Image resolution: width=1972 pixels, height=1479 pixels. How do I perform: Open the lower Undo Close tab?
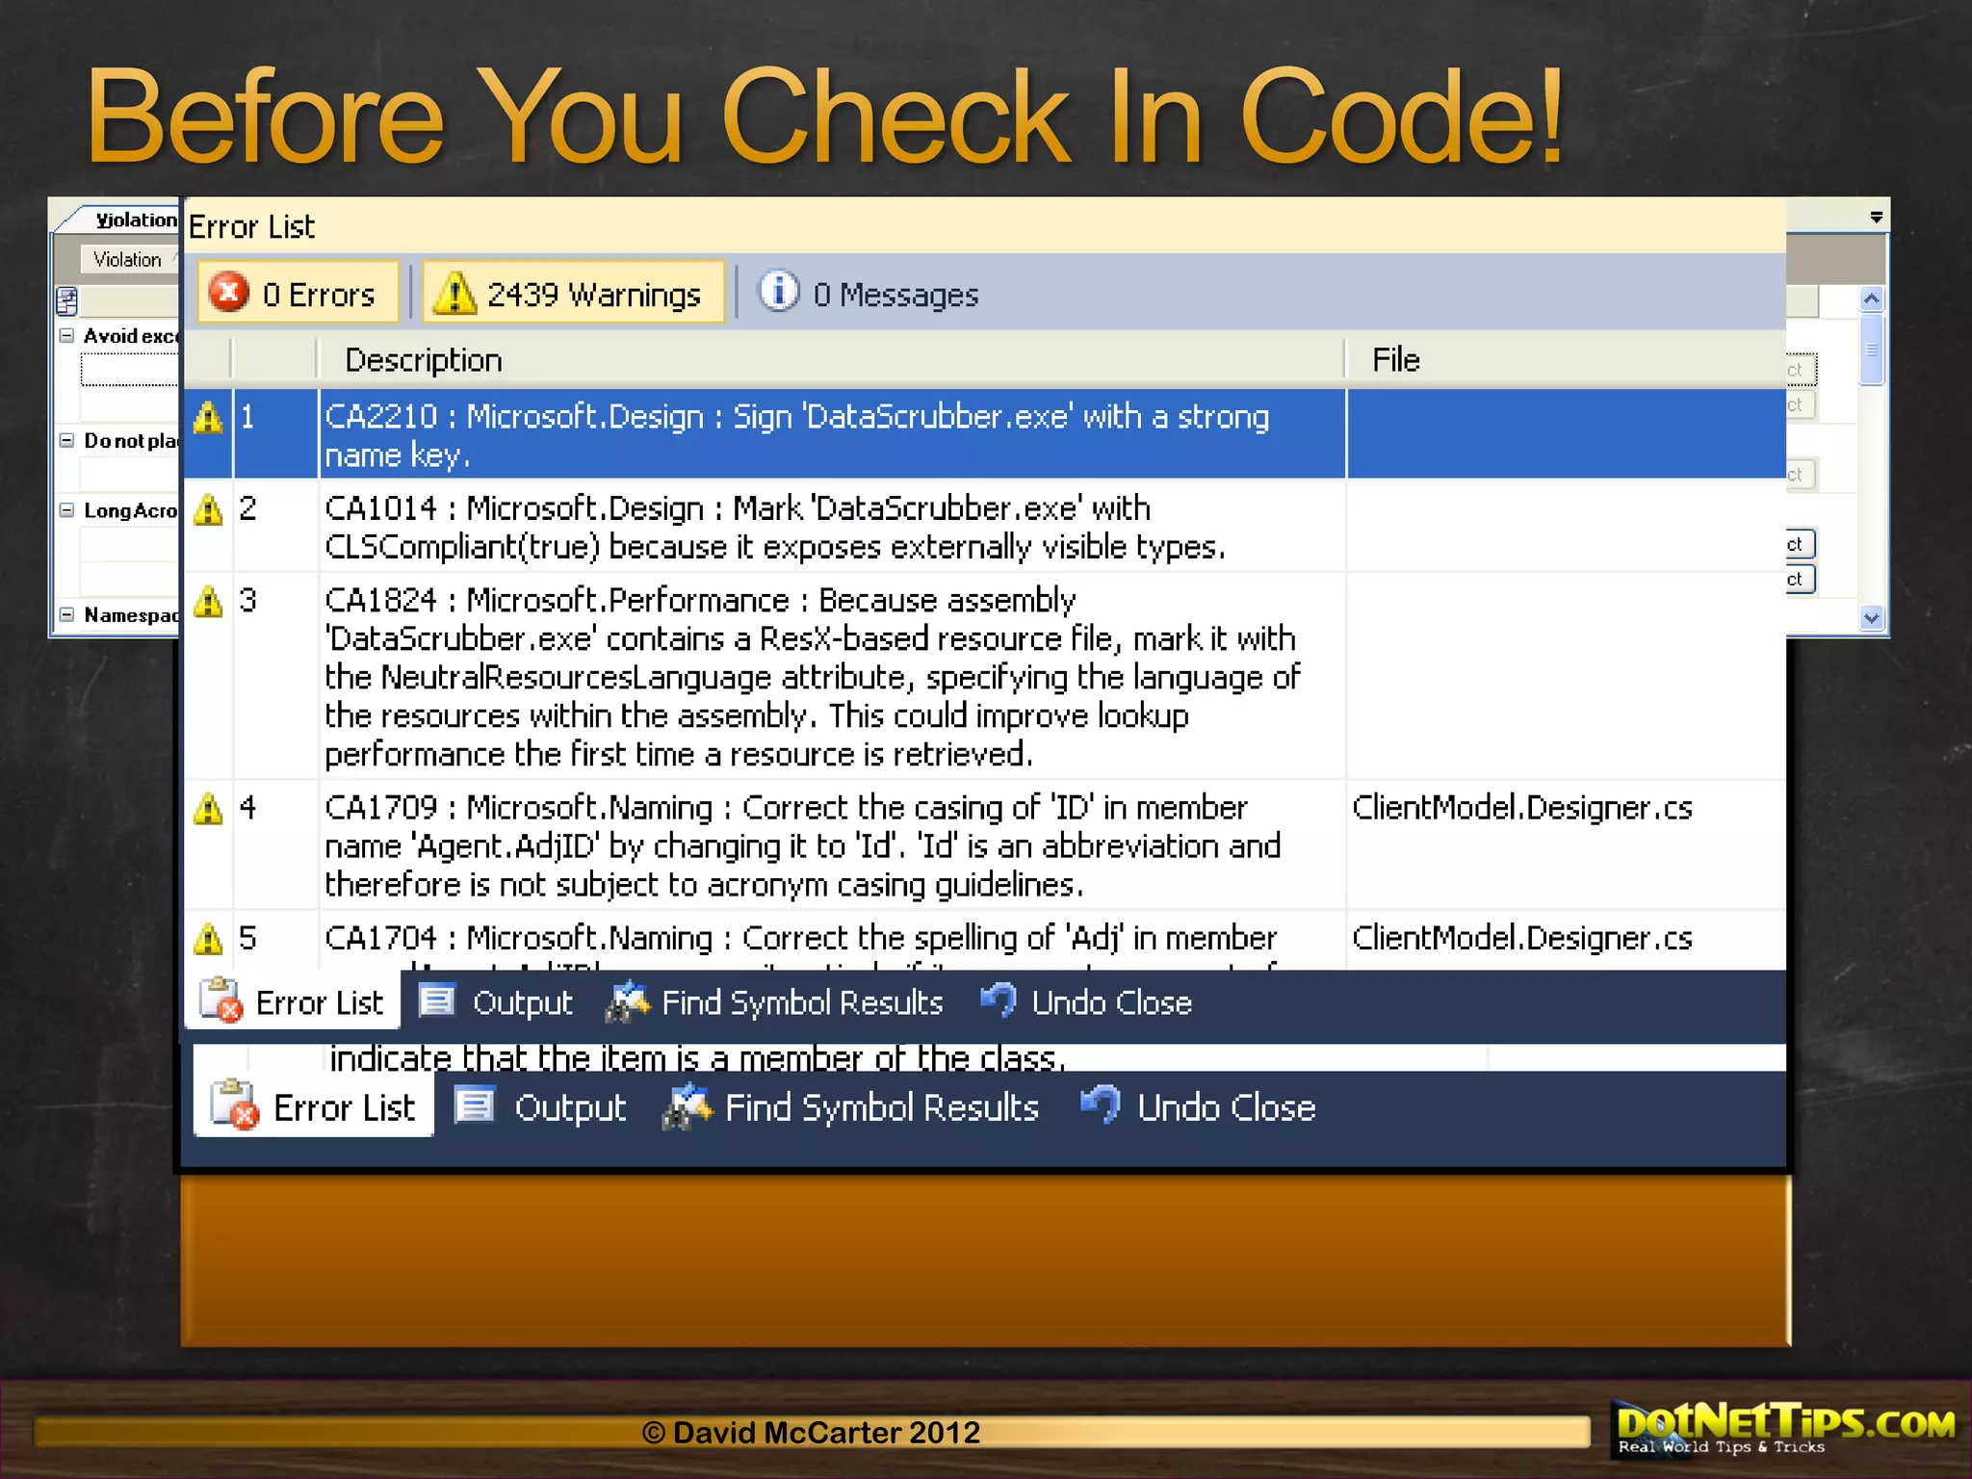(x=1198, y=1105)
